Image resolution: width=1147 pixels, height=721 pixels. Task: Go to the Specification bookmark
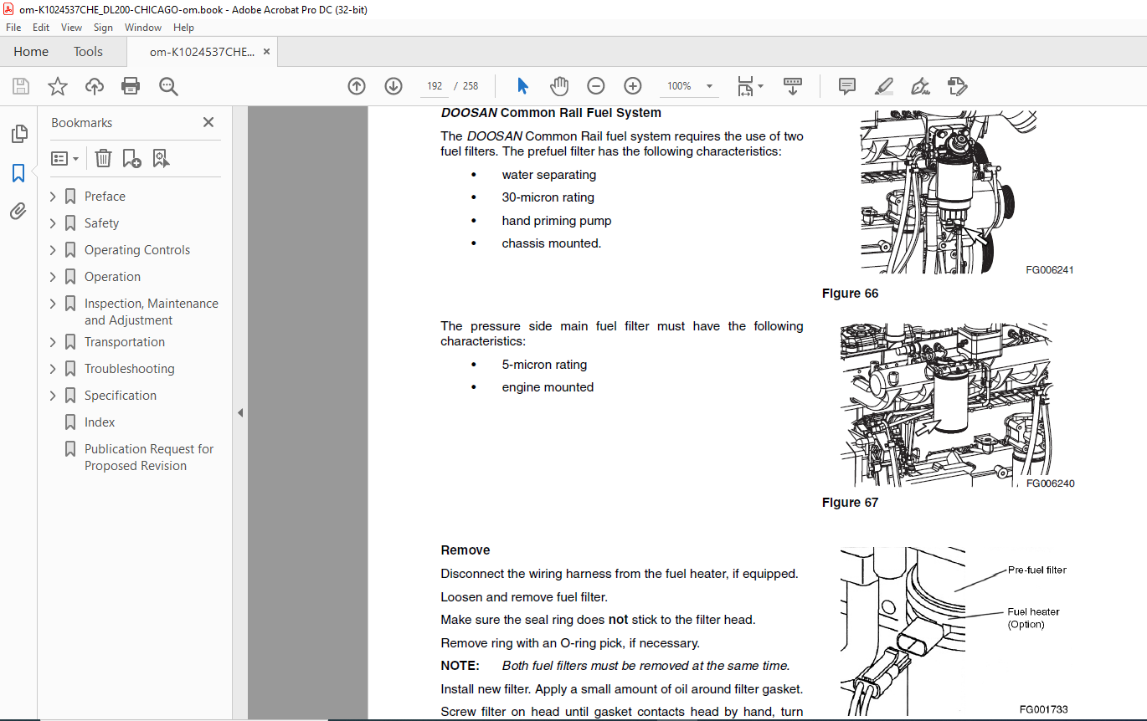[121, 396]
